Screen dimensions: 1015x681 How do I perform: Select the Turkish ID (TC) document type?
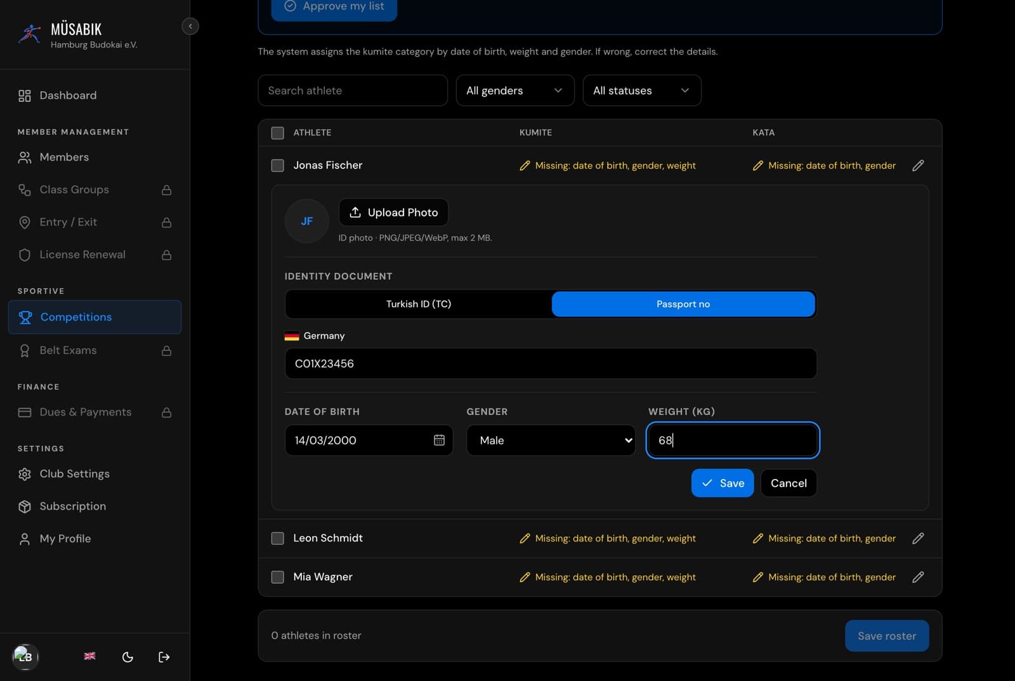pyautogui.click(x=419, y=304)
